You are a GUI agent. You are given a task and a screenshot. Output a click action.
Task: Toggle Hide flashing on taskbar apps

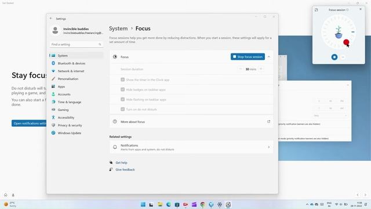click(x=122, y=99)
